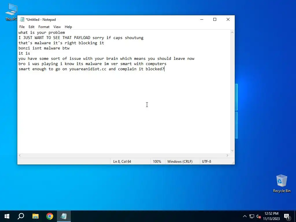Click the line starting 'you have some sort'
This screenshot has width=296, height=222.
coord(106,58)
